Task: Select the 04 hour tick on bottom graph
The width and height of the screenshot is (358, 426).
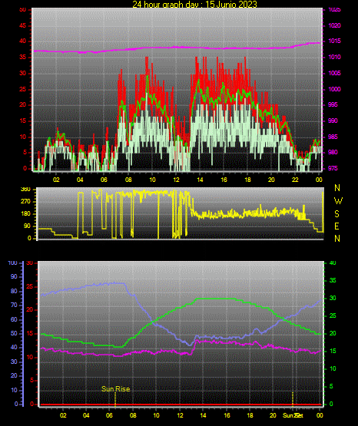Action: (x=86, y=415)
